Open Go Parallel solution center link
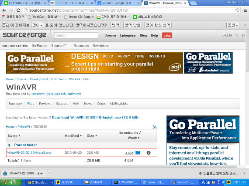 39,46
